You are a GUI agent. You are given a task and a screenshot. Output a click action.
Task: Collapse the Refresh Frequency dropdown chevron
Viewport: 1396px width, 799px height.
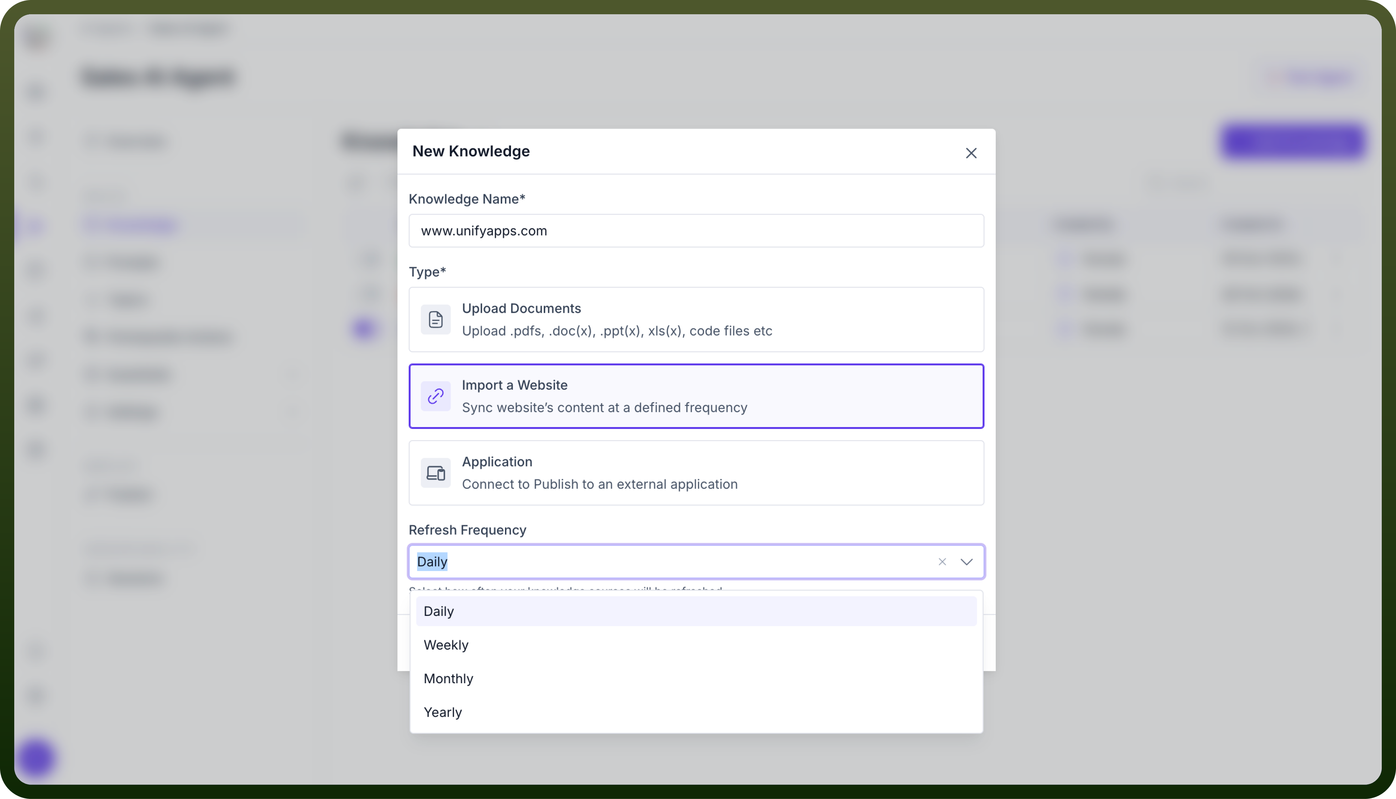tap(967, 561)
